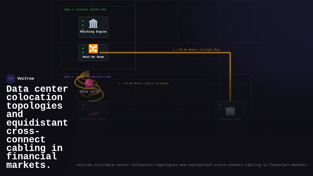This screenshot has height=176, width=313.
Task: Click the L = 65.00 meters Straight Run label
Action: click(197, 50)
